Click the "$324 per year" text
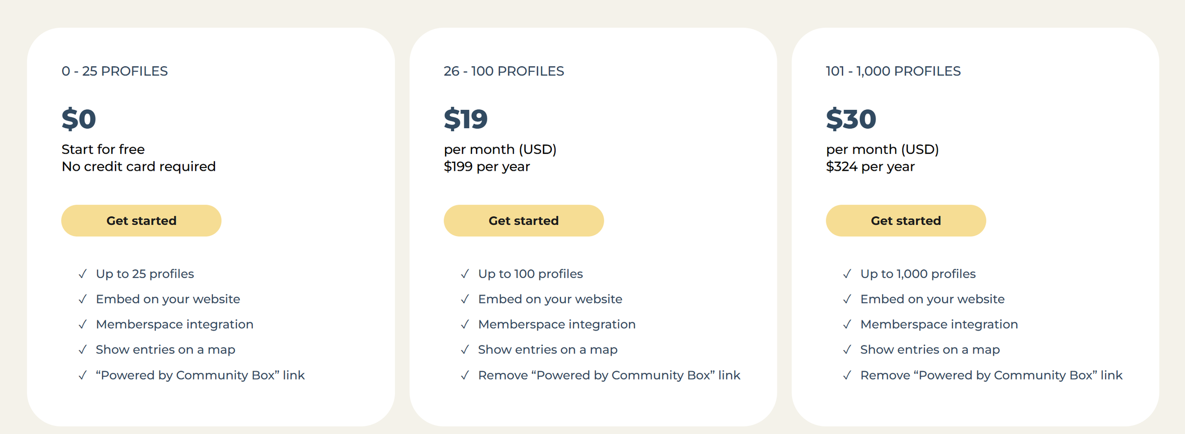The width and height of the screenshot is (1185, 434). pyautogui.click(x=870, y=167)
